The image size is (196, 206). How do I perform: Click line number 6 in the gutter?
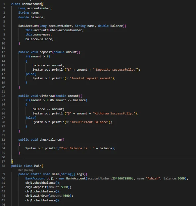pyautogui.click(x=4, y=26)
